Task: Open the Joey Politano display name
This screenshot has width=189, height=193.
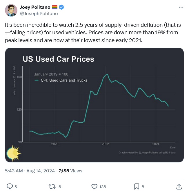Action: pos(35,7)
